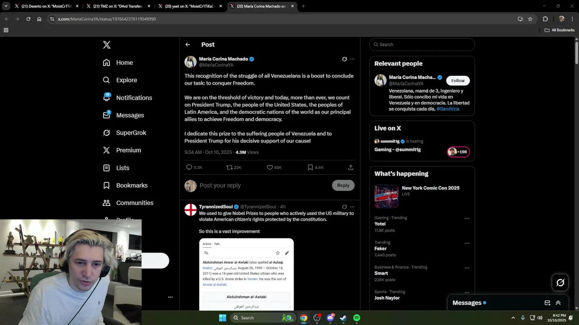The height and width of the screenshot is (325, 579).
Task: Open more options for Faker trend
Action: (467, 243)
